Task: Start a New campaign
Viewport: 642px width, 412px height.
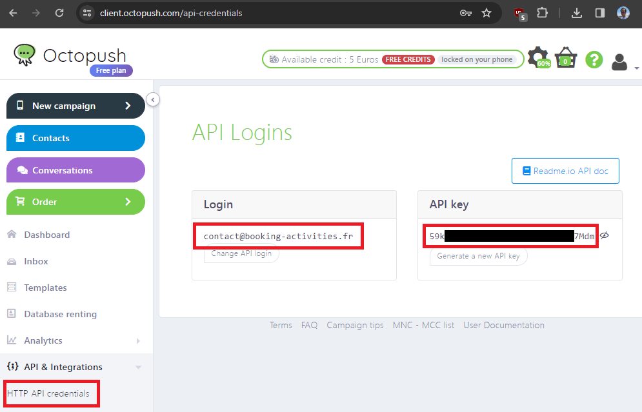Action: click(75, 106)
